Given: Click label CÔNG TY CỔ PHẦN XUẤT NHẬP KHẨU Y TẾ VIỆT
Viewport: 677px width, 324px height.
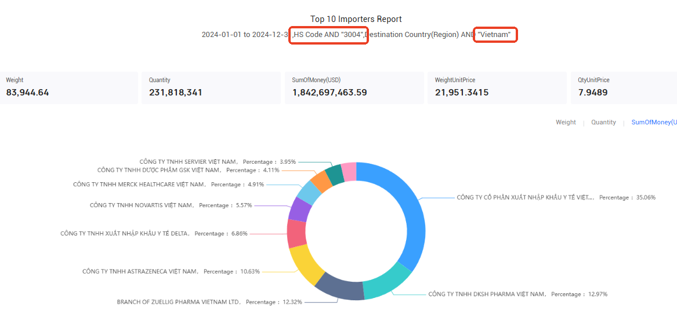Looking at the screenshot, I should point(526,197).
